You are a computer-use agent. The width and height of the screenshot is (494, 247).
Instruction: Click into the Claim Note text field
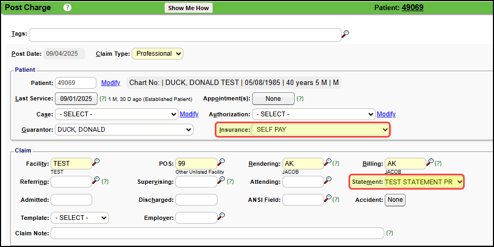click(217, 233)
